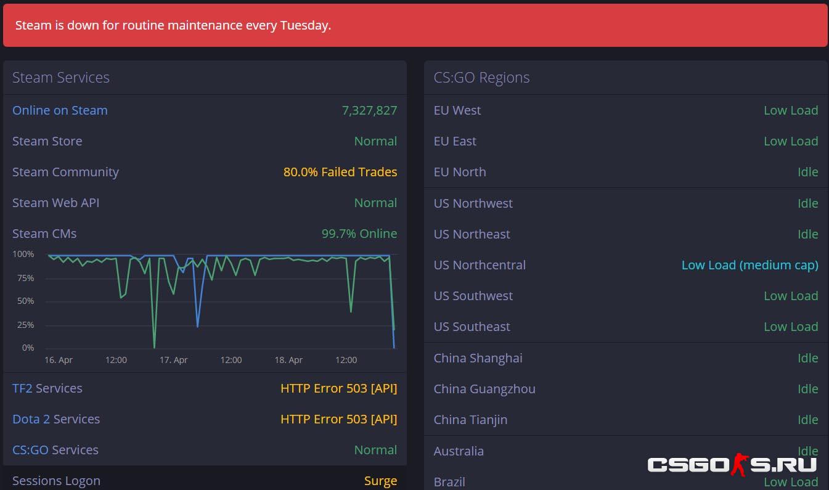The width and height of the screenshot is (829, 490).
Task: Click the 50% chart y-axis label
Action: click(x=25, y=301)
